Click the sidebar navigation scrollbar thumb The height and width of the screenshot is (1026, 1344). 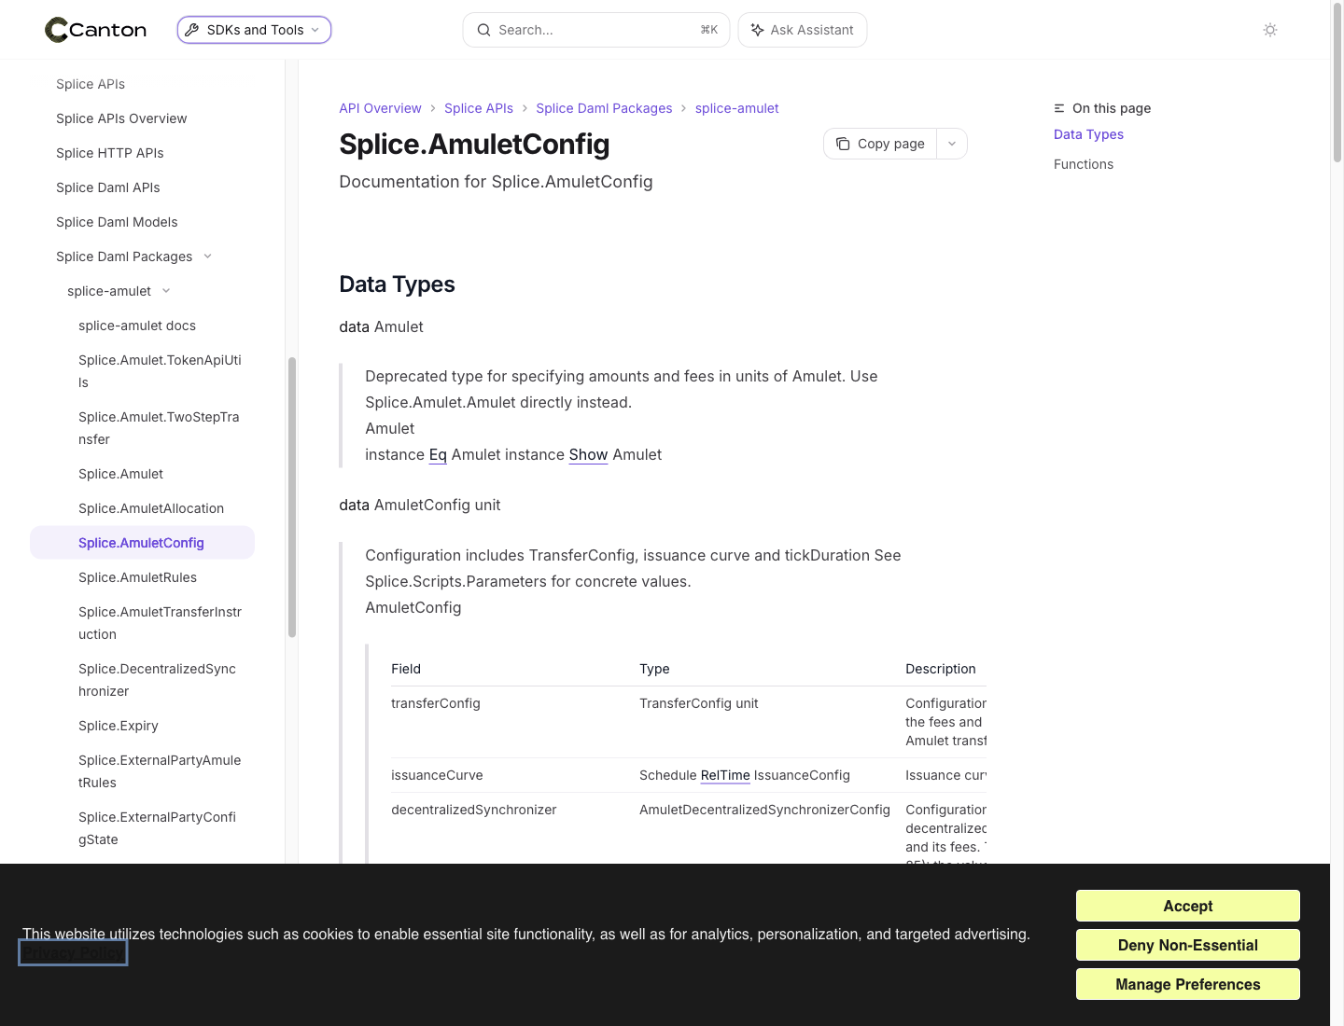tap(292, 497)
